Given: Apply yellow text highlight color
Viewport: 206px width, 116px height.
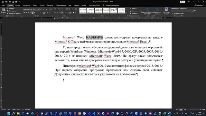Looking at the screenshot, I should 44,13.
